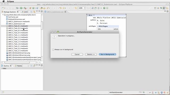Click the red circle icon in status bar
Viewport: 170px width, 95px height.
(x=164, y=92)
